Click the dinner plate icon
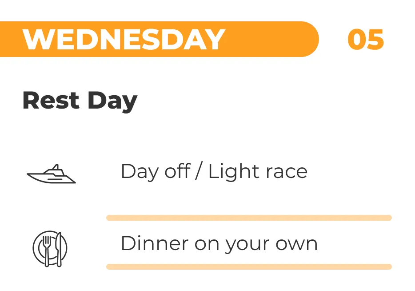The width and height of the screenshot is (415, 291). pyautogui.click(x=50, y=248)
